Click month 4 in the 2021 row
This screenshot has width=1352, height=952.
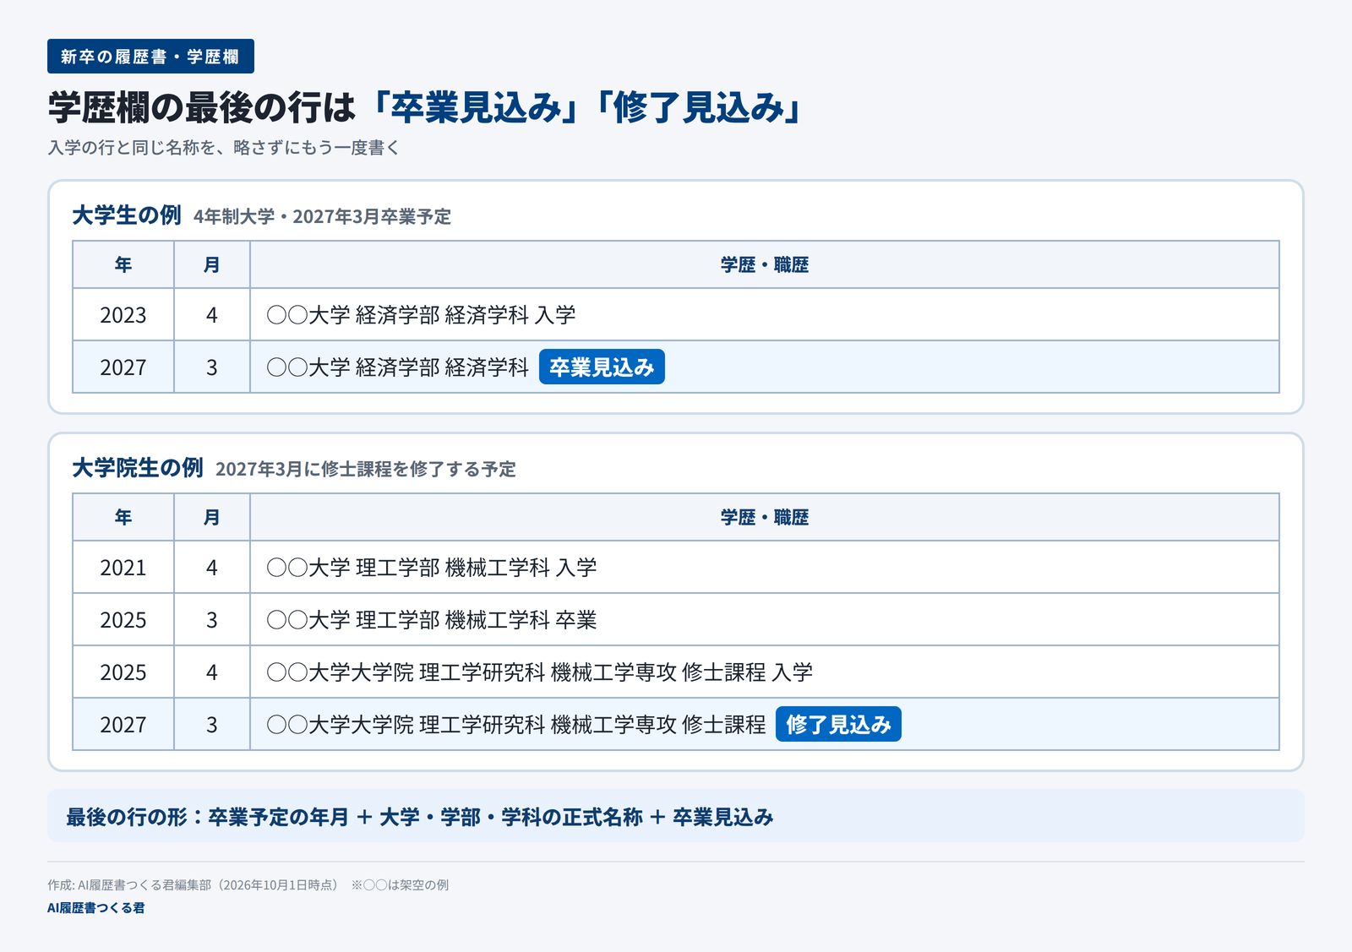pos(212,568)
